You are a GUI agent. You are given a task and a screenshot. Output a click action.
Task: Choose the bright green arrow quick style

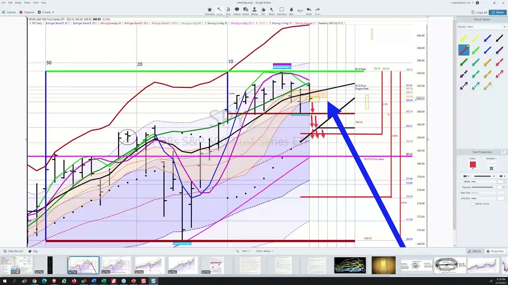point(475,50)
